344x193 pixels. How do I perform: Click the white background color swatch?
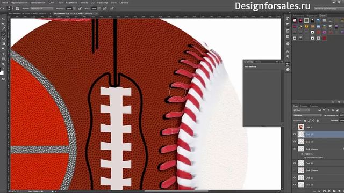[2, 73]
